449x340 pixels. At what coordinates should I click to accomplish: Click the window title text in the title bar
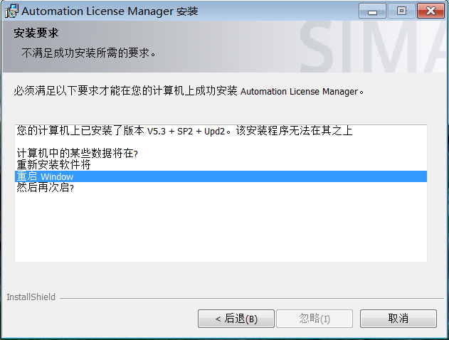pyautogui.click(x=110, y=11)
